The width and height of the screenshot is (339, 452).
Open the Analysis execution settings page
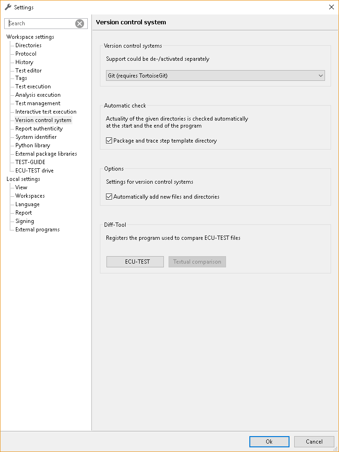point(38,95)
